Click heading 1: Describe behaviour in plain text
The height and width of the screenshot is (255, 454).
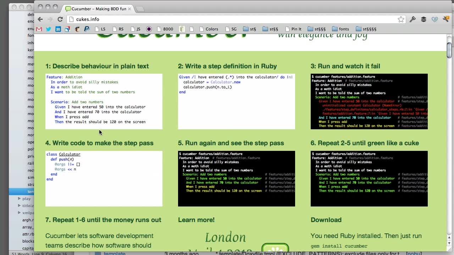[x=97, y=66]
